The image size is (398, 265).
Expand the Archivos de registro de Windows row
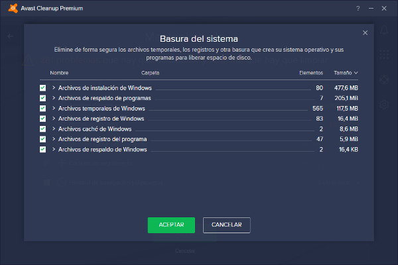[x=54, y=119]
